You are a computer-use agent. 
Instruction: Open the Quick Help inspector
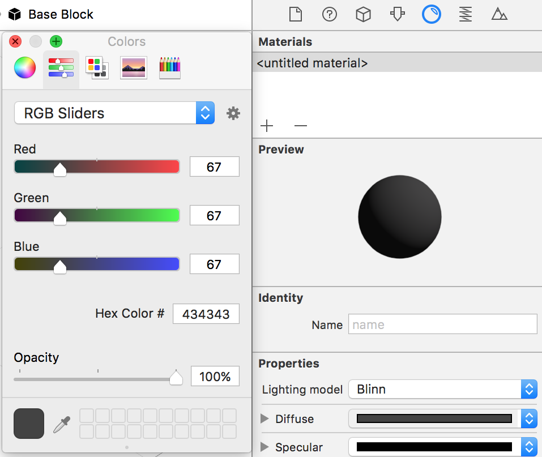coord(329,14)
